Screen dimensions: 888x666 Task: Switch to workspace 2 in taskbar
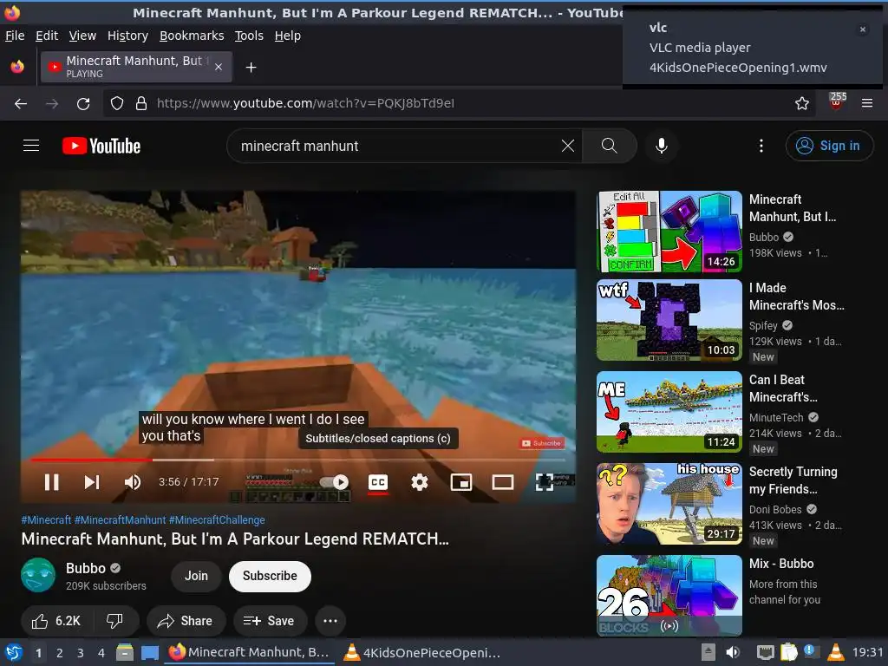(60, 653)
